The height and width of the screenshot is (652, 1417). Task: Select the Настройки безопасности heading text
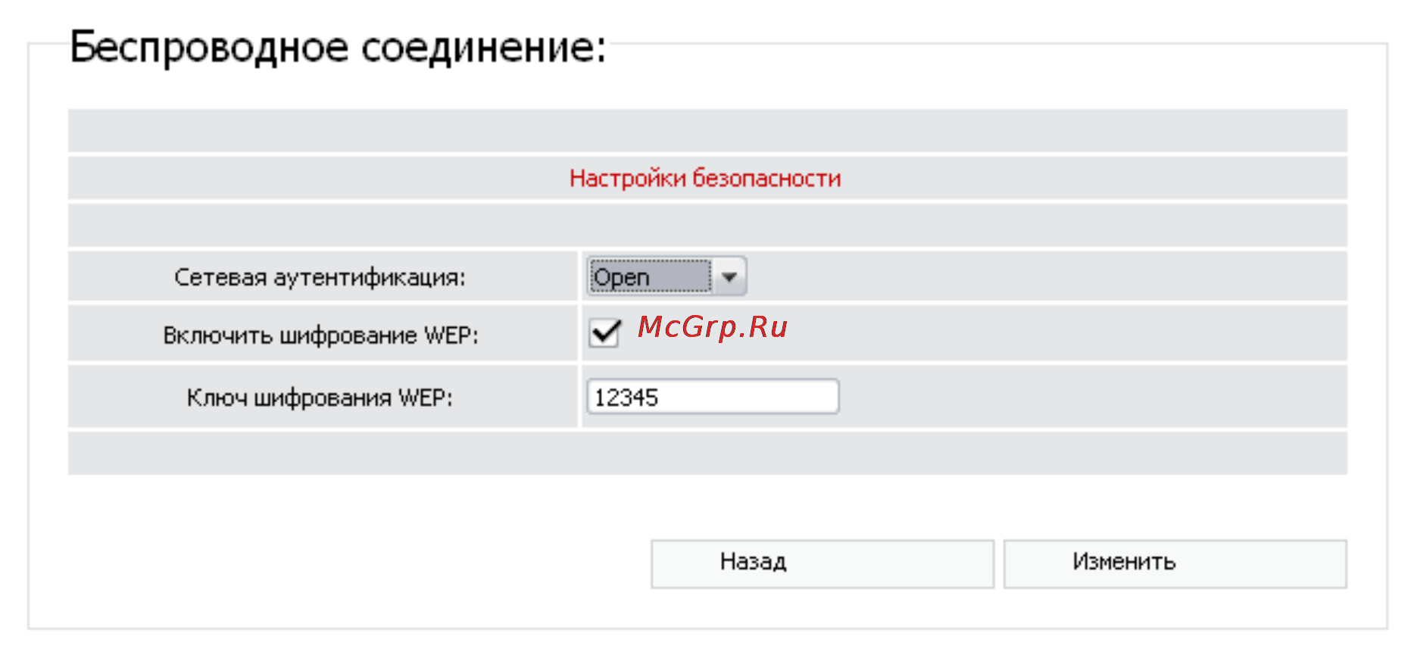(x=705, y=179)
